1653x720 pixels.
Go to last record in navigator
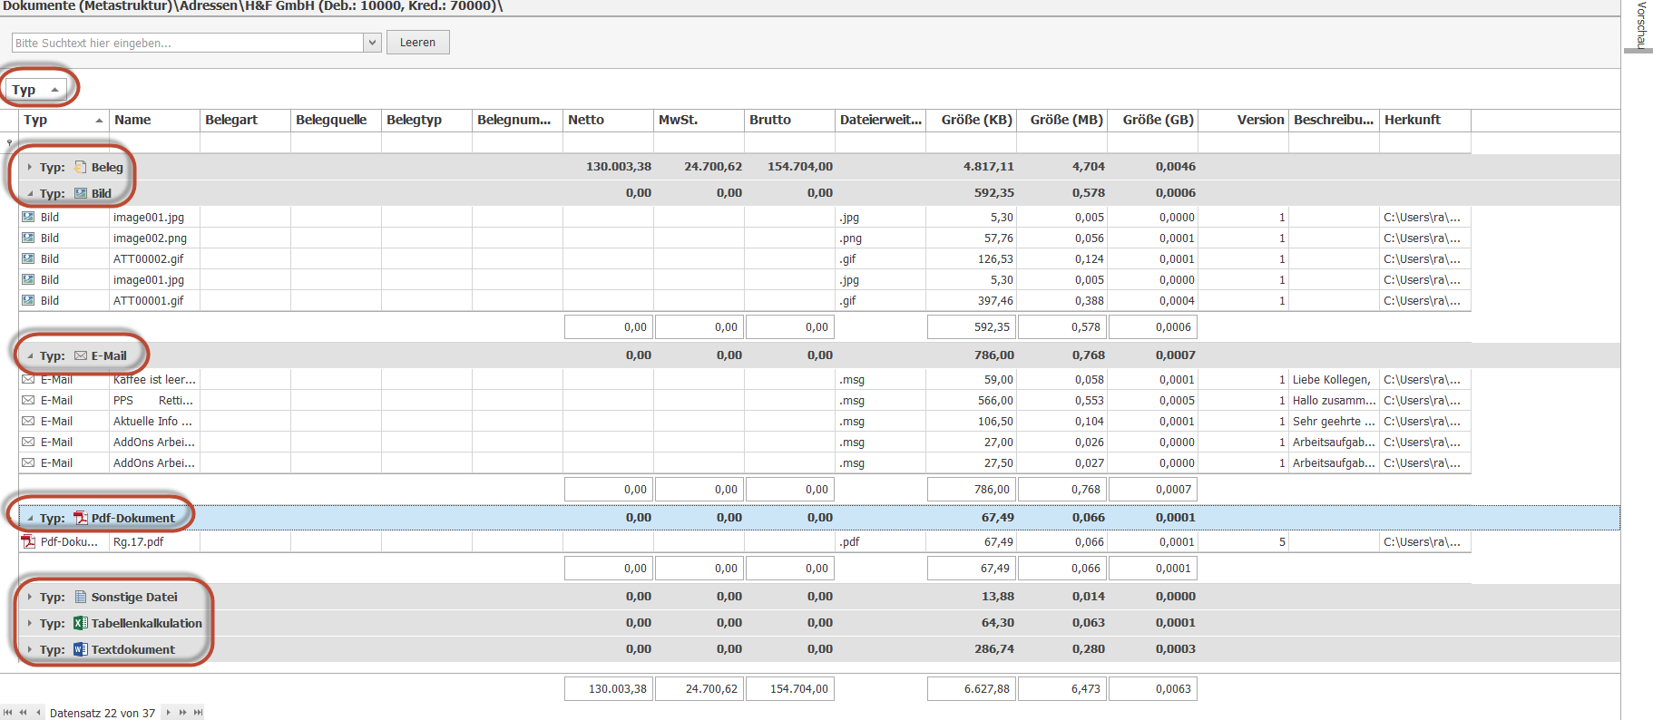pyautogui.click(x=198, y=713)
